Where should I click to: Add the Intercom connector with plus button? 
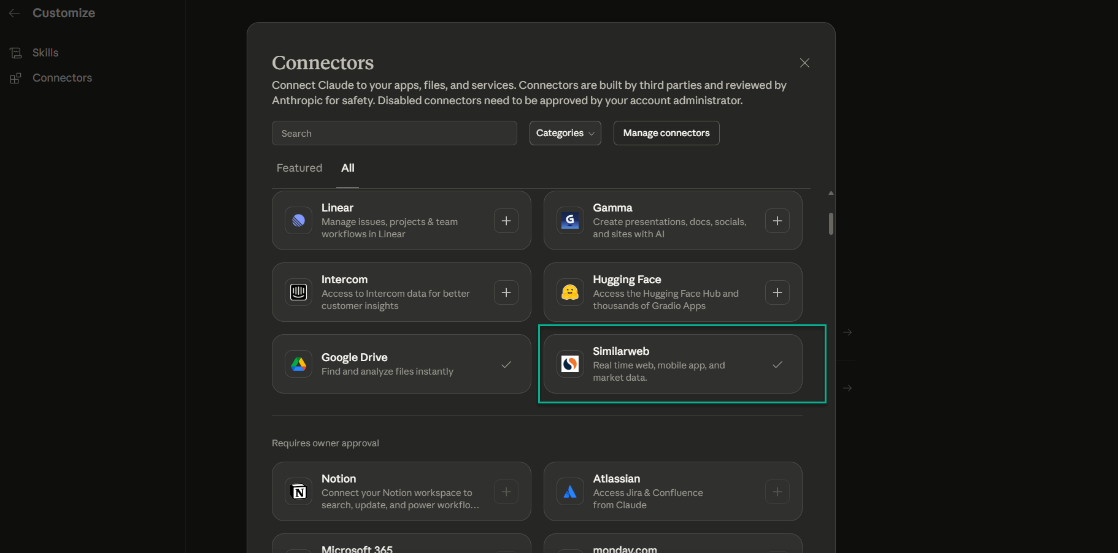point(506,292)
